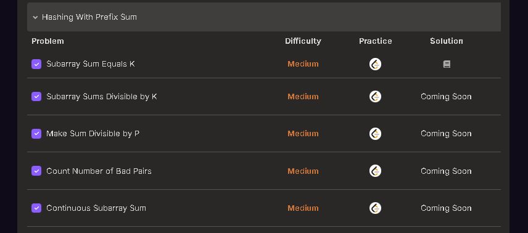Open LeetCode practice icon for Subarray Sums Divisible by K
Screen dimensions: 528x233
click(x=375, y=97)
